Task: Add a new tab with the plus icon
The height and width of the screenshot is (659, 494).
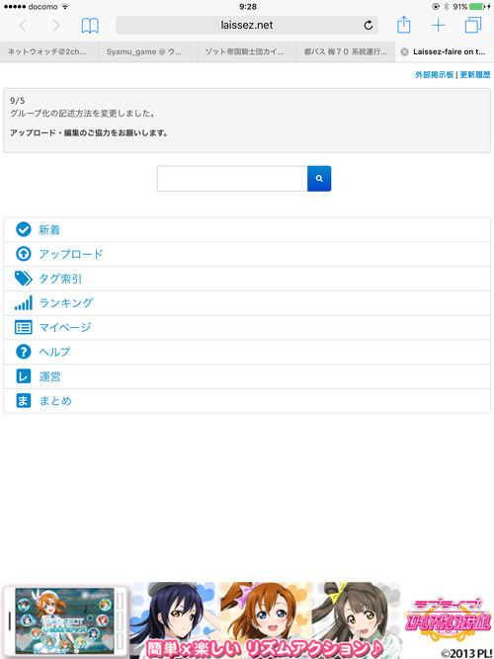Action: coord(438,26)
